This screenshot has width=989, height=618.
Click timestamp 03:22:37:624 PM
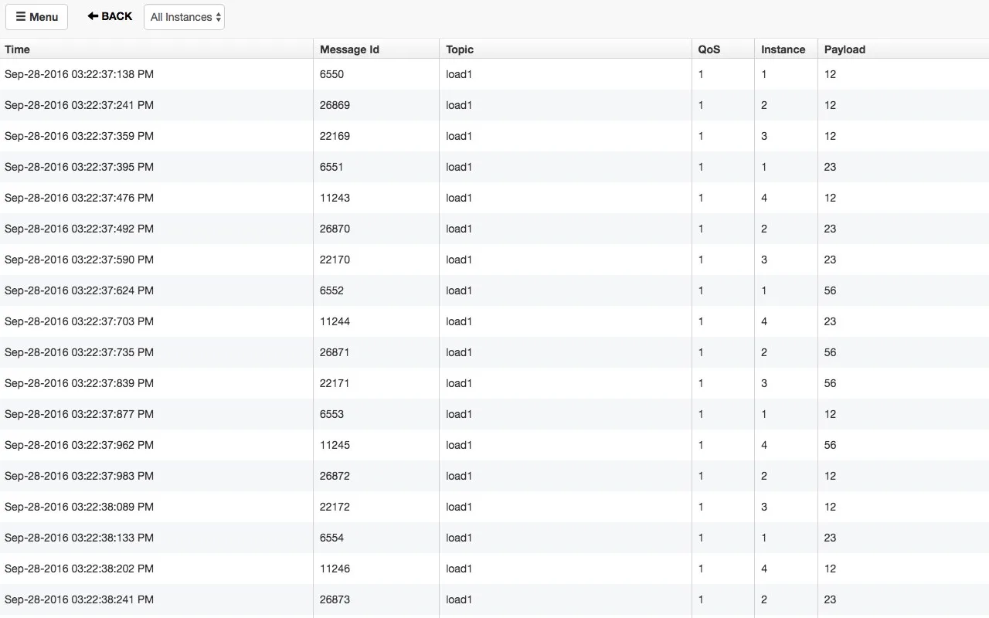coord(79,290)
